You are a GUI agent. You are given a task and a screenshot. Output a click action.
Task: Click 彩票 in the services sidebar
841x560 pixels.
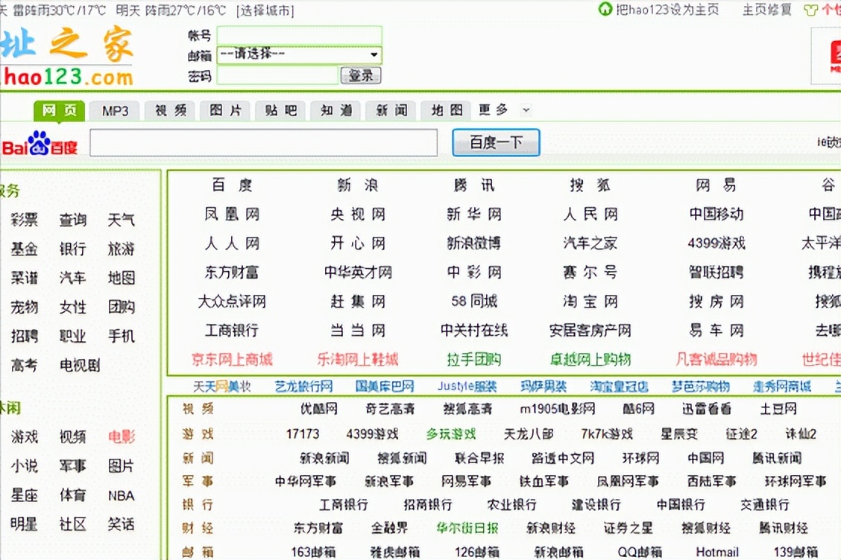(24, 220)
